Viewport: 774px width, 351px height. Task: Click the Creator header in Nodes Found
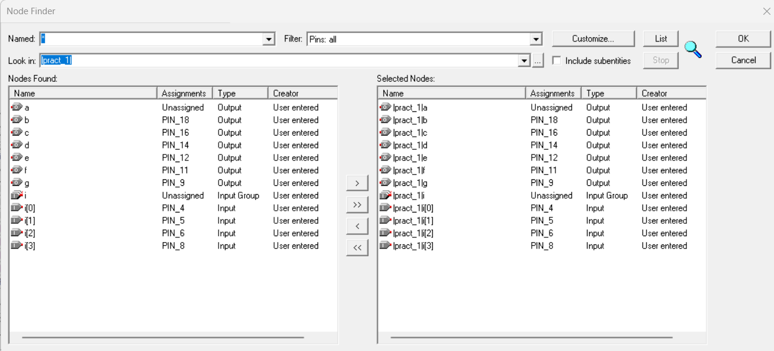tap(303, 93)
